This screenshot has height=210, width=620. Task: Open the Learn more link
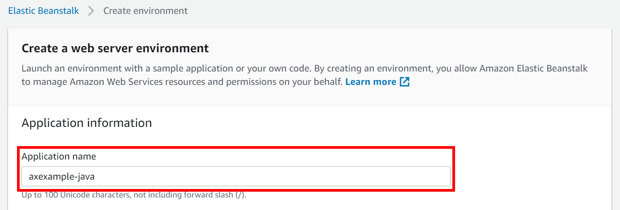click(371, 82)
